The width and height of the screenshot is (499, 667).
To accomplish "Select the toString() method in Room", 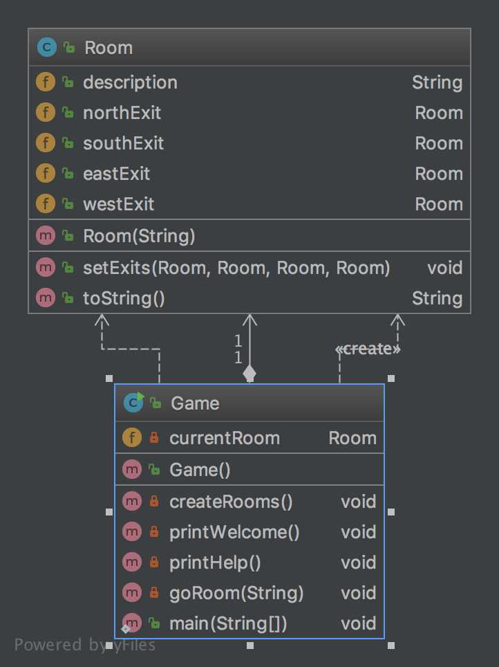I will pos(124,298).
